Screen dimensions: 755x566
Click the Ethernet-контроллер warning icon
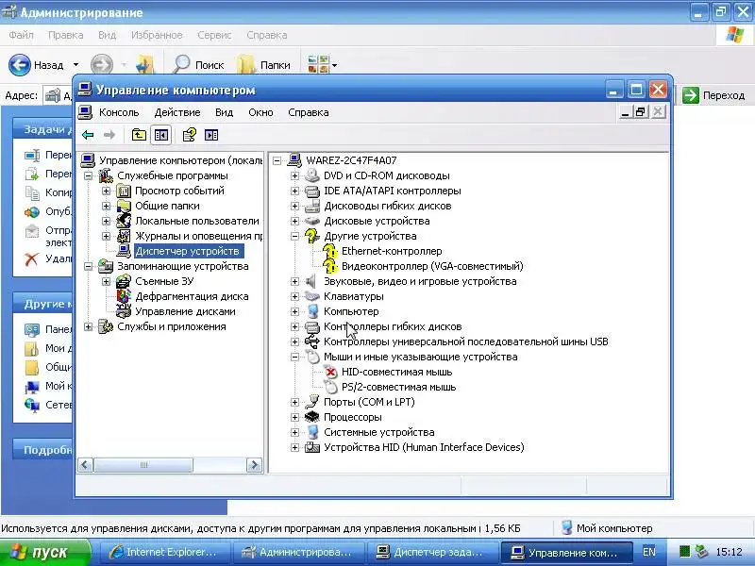point(329,251)
